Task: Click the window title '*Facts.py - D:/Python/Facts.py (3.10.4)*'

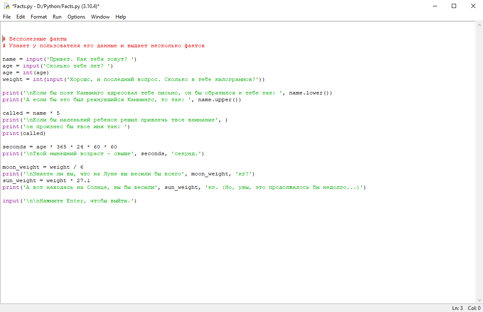Action: 56,6
